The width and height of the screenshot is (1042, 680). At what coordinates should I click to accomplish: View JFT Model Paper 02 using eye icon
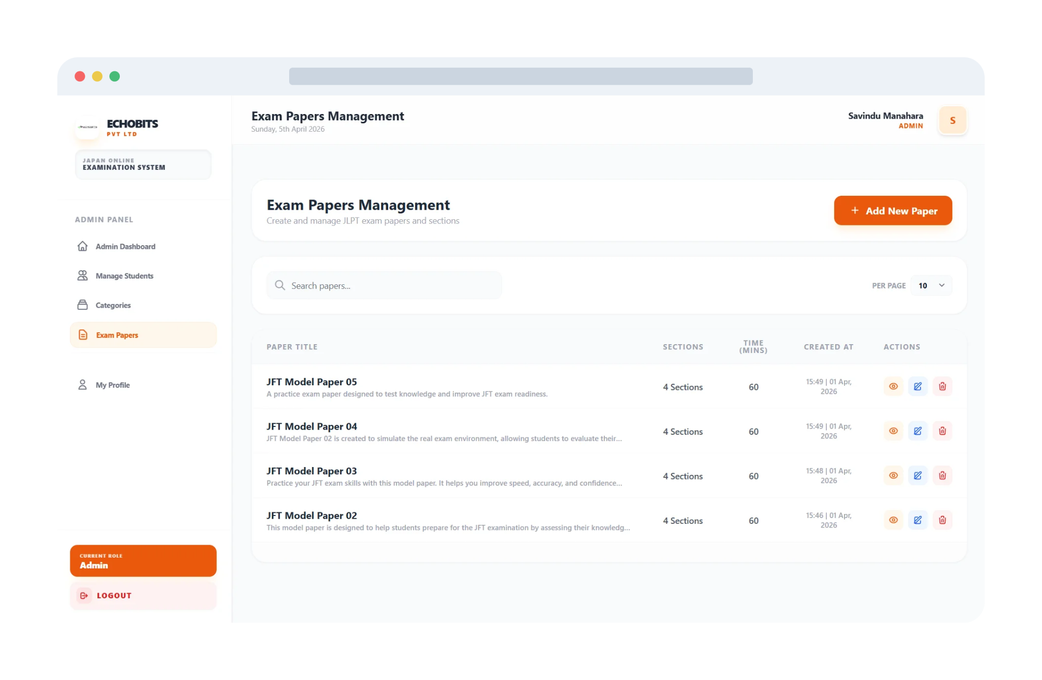click(893, 520)
